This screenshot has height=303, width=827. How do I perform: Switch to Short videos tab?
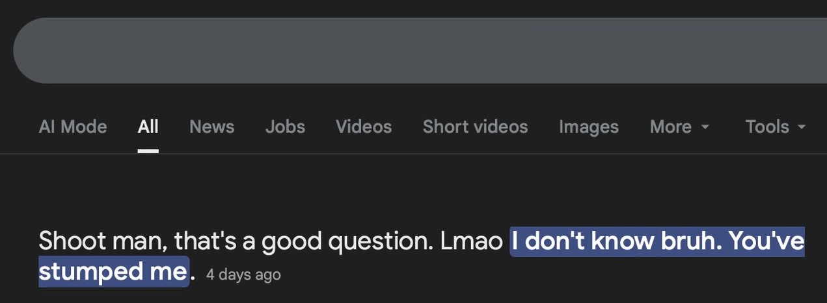click(x=475, y=127)
